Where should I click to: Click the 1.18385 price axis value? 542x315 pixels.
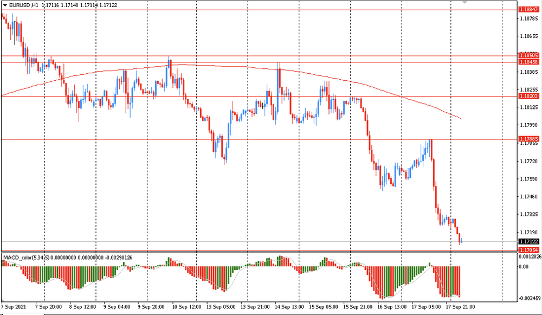[529, 72]
